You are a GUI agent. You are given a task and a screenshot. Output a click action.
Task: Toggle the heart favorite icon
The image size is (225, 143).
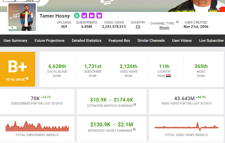coord(45,26)
